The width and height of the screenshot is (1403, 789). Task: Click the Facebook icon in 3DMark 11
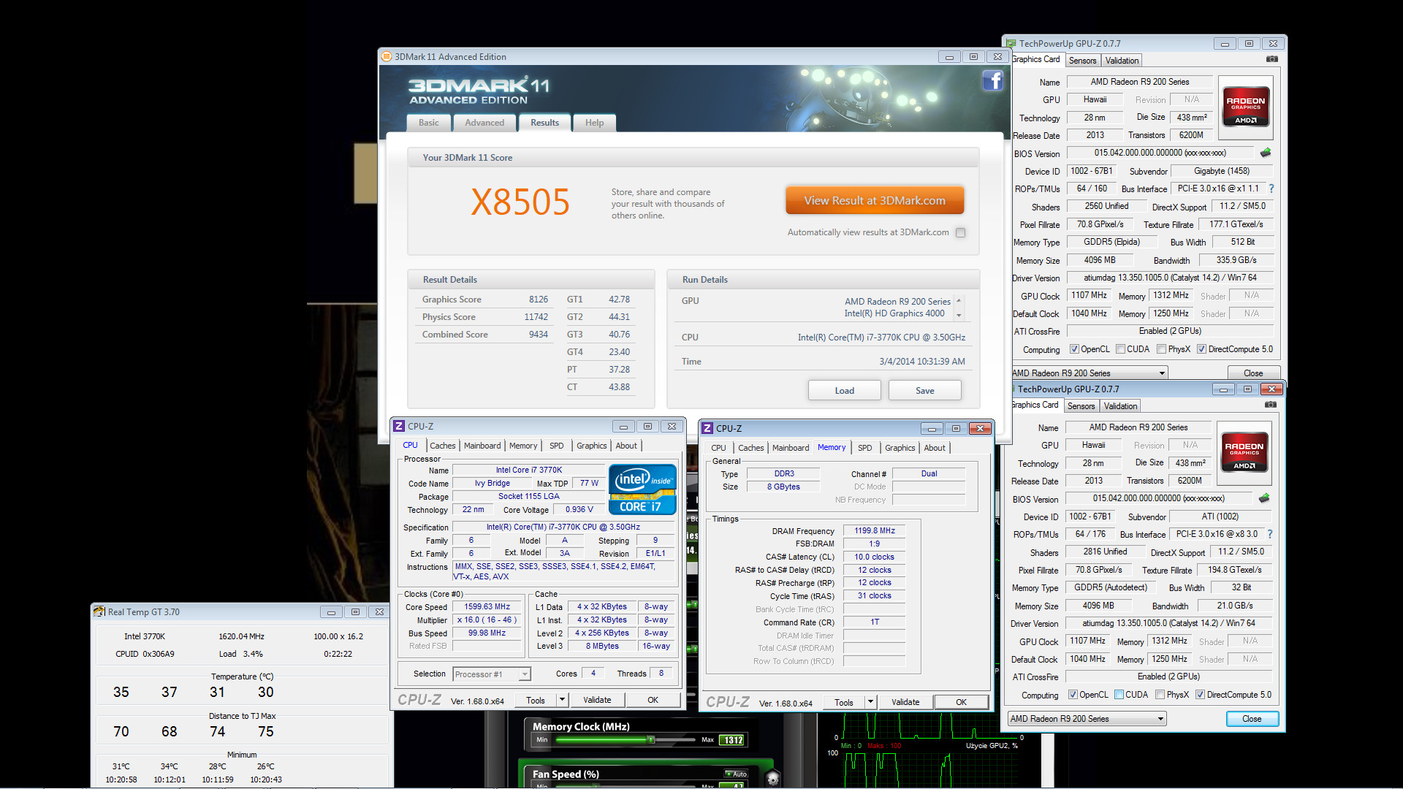[x=992, y=80]
